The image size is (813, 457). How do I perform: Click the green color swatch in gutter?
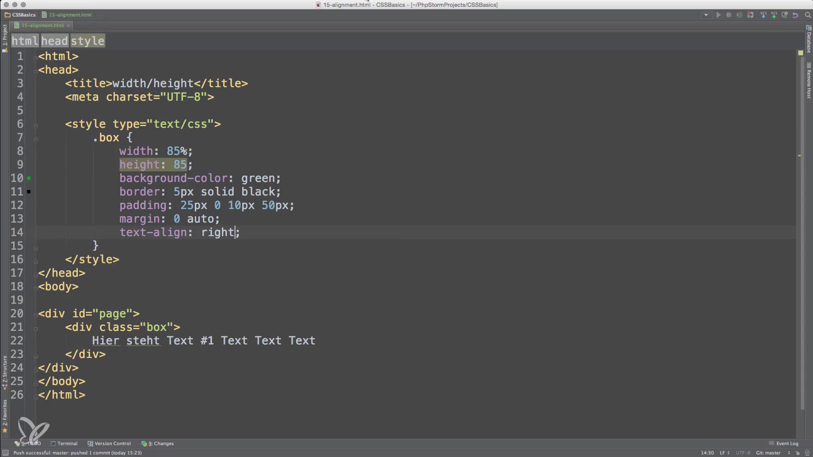click(29, 178)
